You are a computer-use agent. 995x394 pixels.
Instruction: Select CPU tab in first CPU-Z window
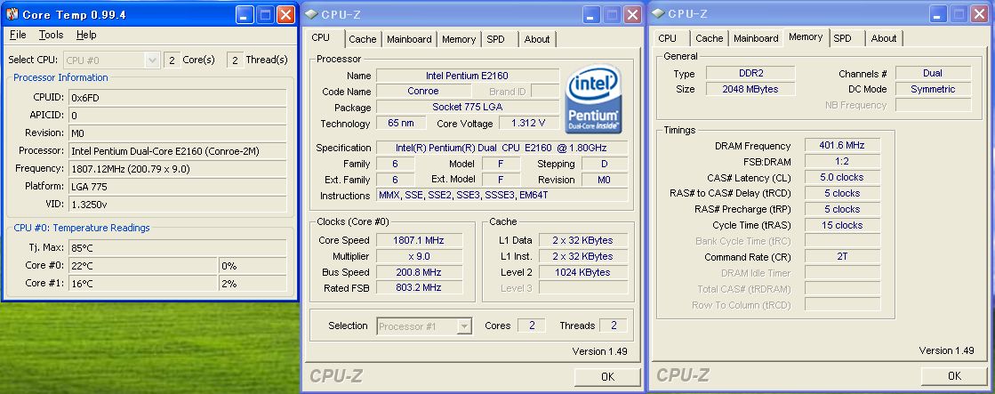click(321, 38)
